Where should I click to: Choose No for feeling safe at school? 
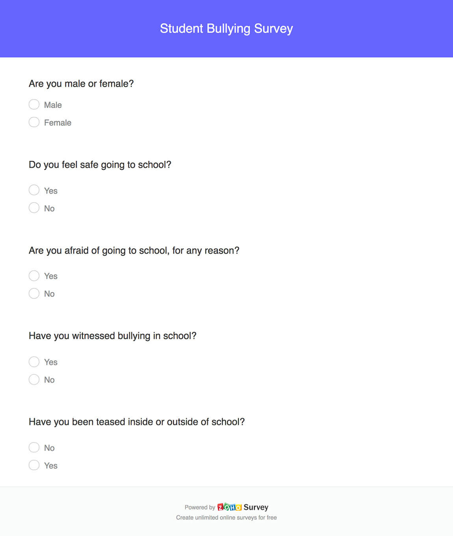pos(34,208)
